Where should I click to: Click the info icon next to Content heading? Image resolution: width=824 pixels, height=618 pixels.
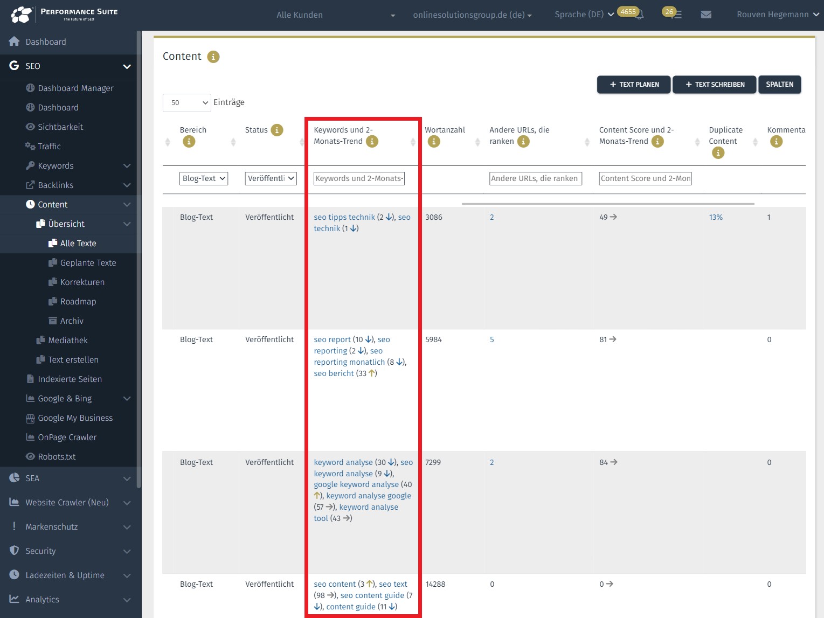pyautogui.click(x=213, y=57)
